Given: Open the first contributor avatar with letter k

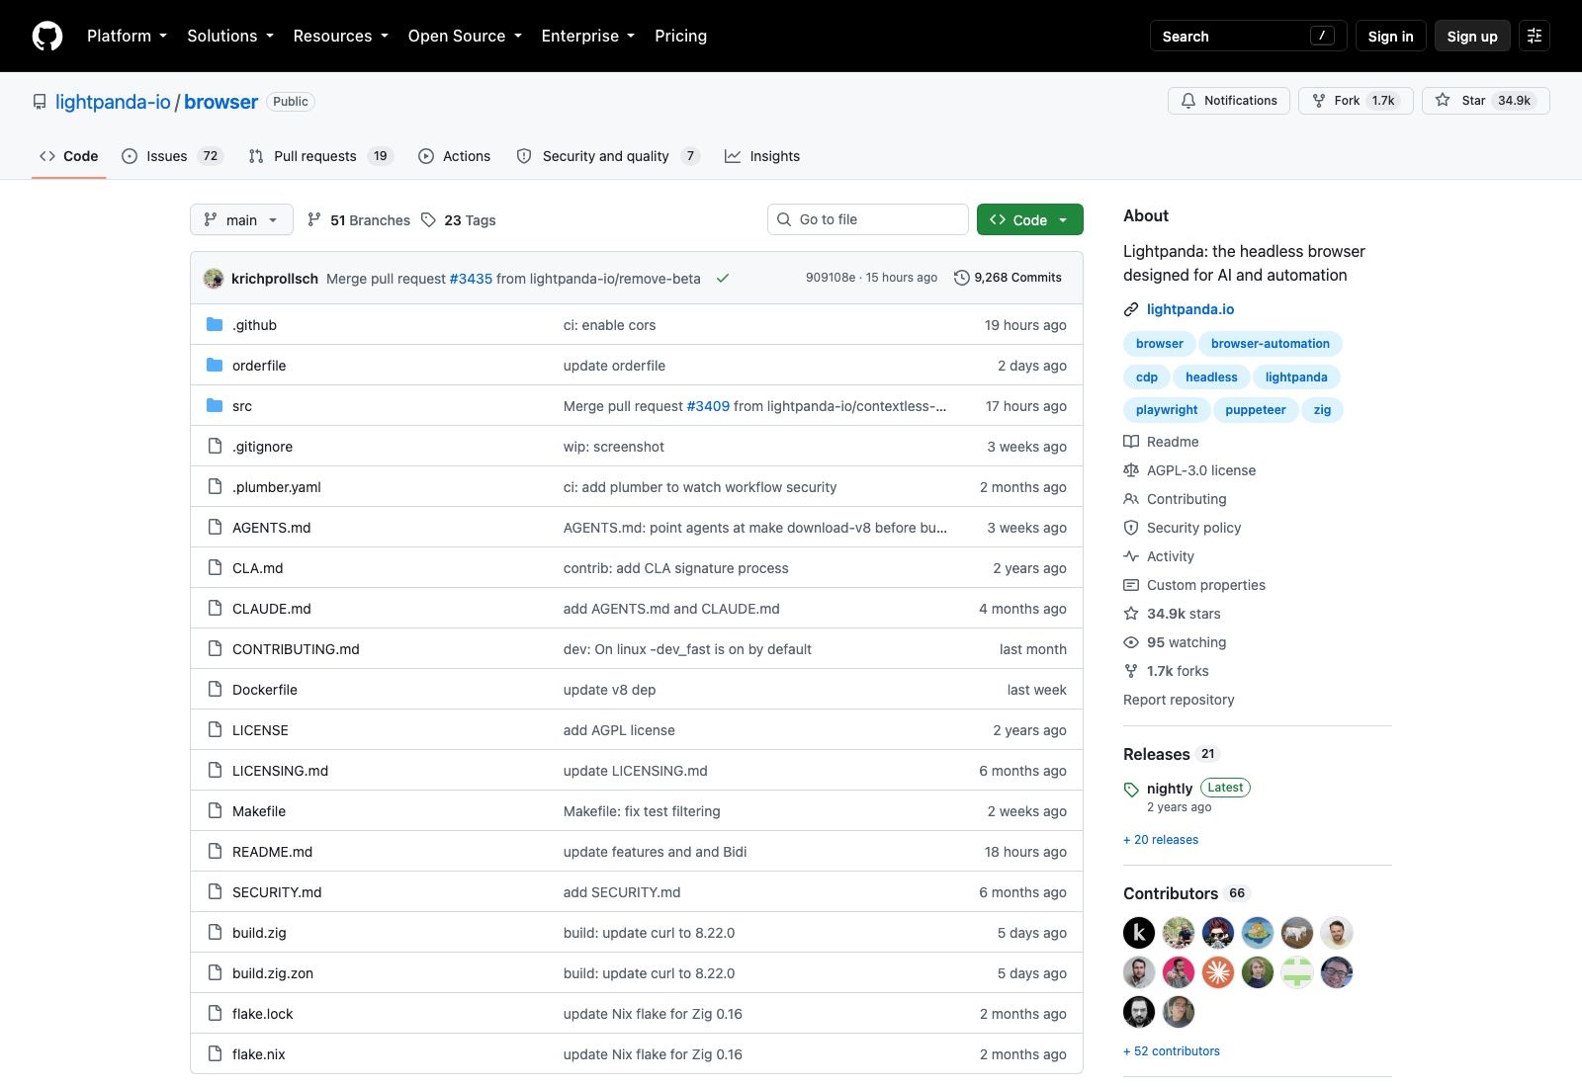Looking at the screenshot, I should coord(1139,933).
